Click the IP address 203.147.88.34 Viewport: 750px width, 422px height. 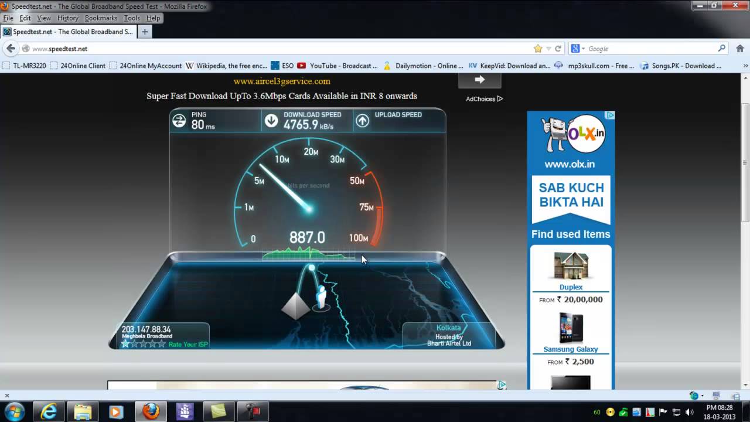[x=146, y=330]
